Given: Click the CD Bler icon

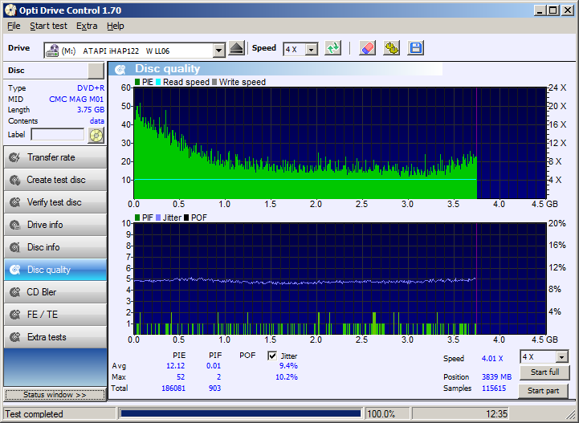Looking at the screenshot, I should 14,292.
